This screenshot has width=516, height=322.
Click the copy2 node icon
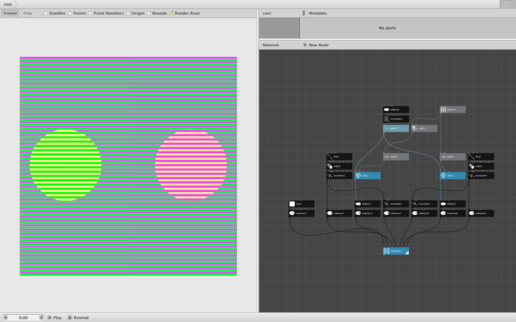[472, 166]
